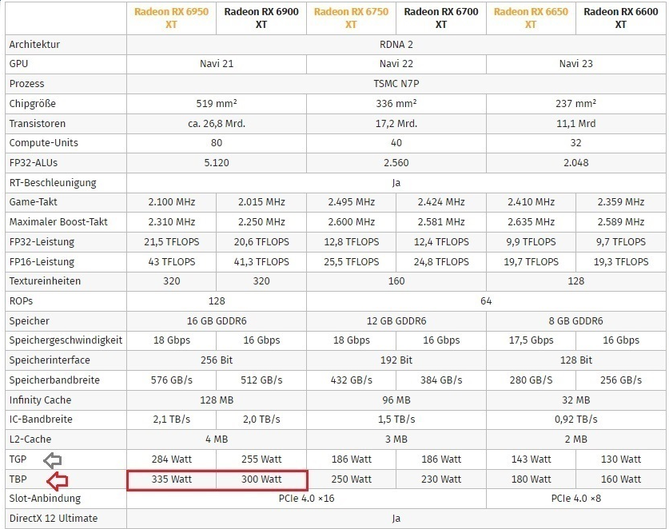Click the 8 GB GDDR6 memory cell
The height and width of the screenshot is (529, 669).
click(x=576, y=320)
